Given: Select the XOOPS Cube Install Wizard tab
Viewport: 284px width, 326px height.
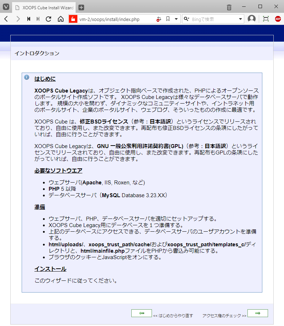Looking at the screenshot, I should [44, 8].
